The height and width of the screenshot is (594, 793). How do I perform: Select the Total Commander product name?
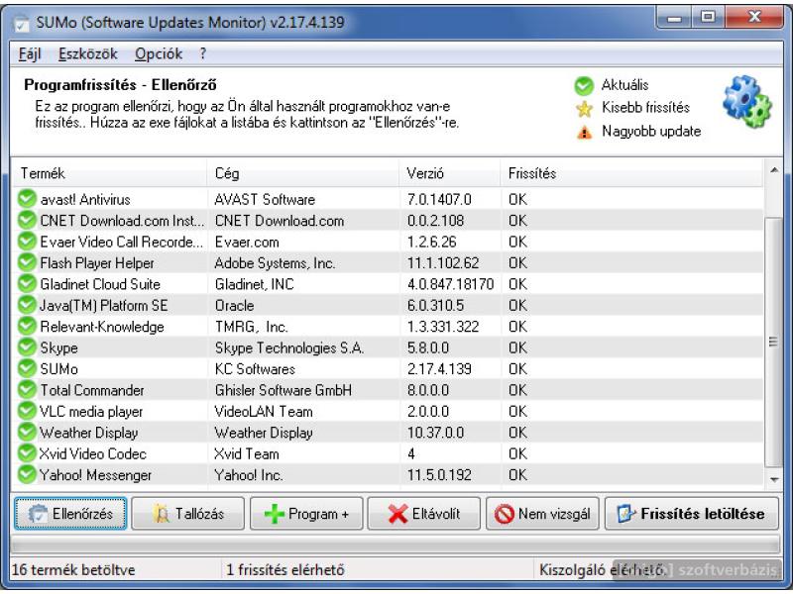coord(92,390)
